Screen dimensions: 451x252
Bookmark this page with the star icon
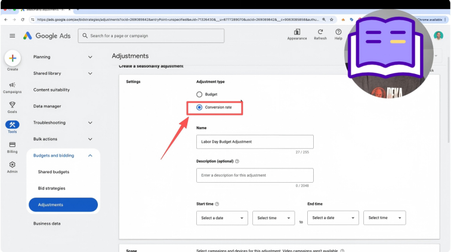tap(331, 20)
